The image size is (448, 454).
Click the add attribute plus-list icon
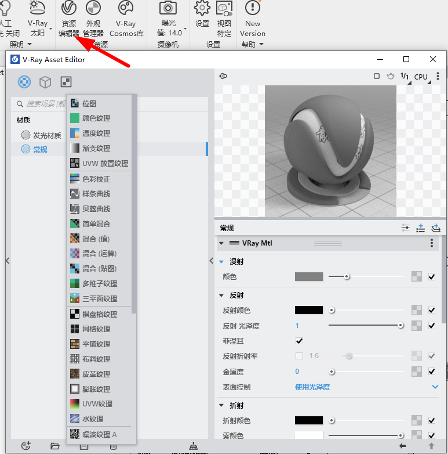[421, 228]
